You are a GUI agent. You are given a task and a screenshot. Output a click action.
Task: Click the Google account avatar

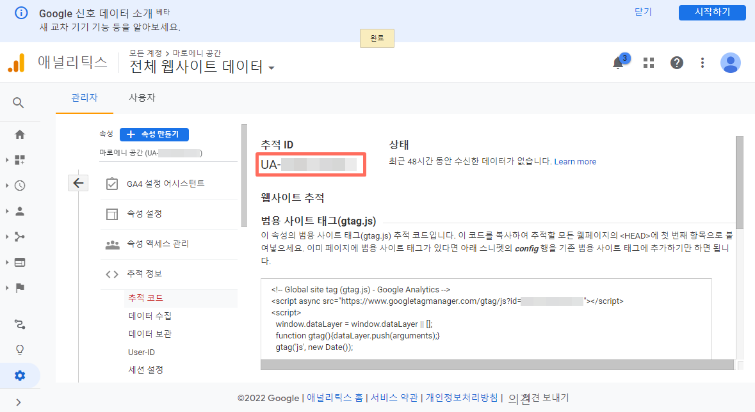tap(730, 63)
